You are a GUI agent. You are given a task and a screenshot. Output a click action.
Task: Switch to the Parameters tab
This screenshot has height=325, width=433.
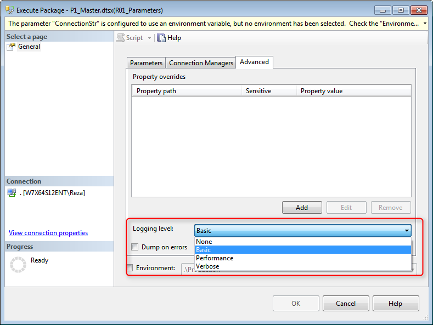tap(146, 63)
